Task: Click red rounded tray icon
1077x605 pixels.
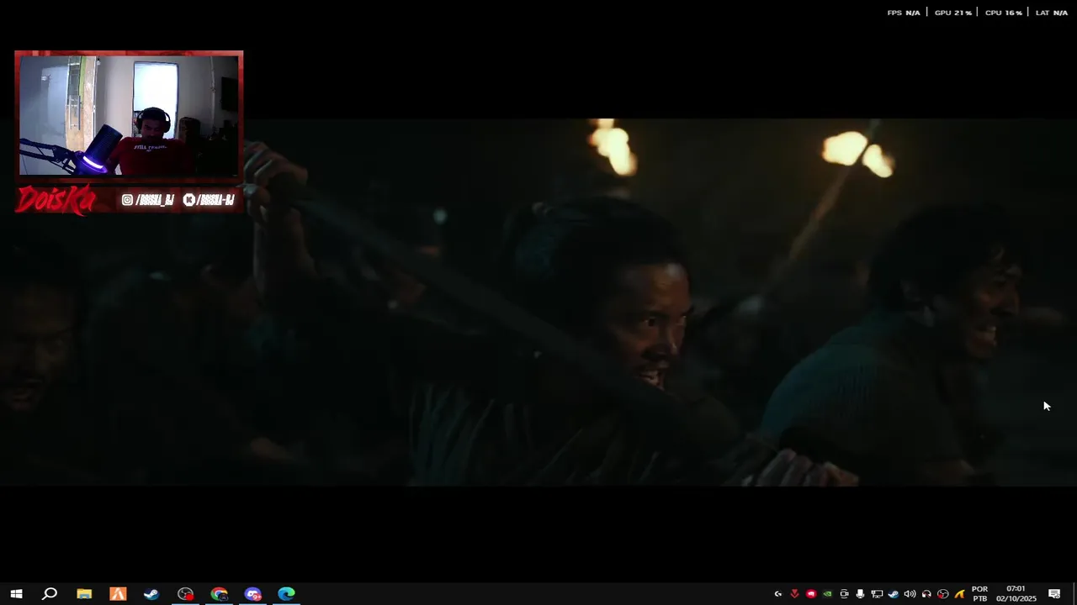Action: pyautogui.click(x=811, y=594)
